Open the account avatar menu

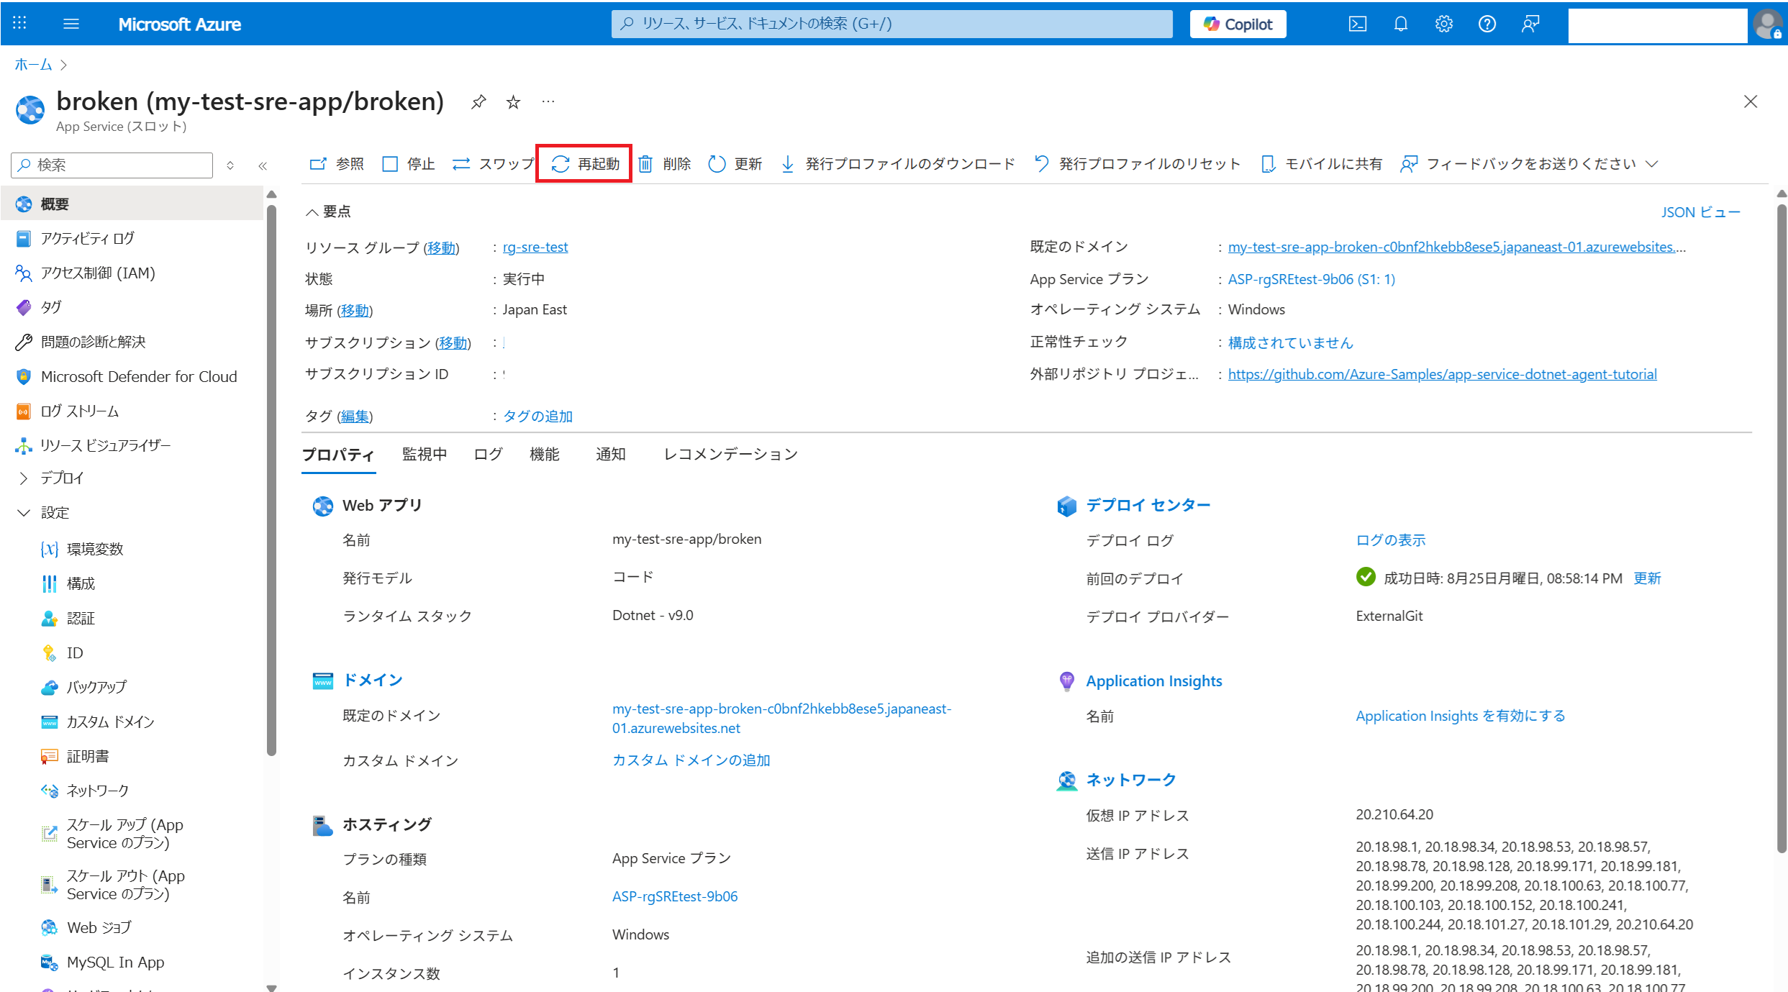tap(1769, 24)
